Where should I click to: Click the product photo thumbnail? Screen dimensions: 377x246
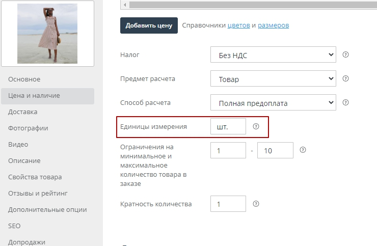pos(47,34)
